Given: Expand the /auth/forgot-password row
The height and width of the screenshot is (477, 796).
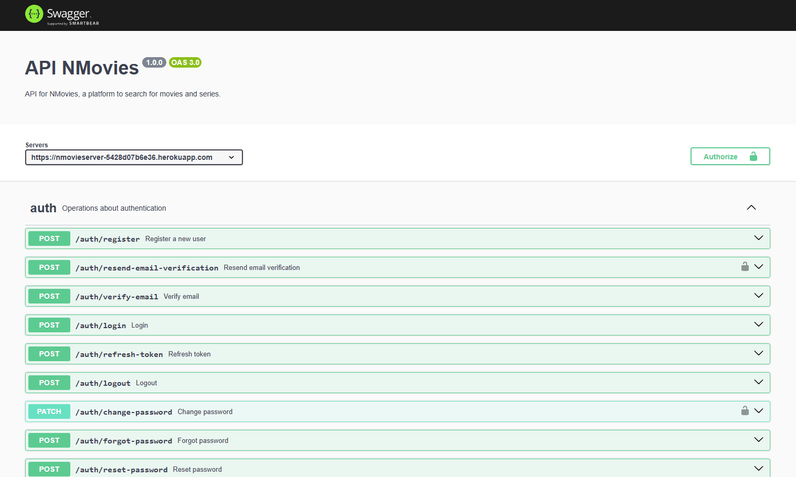Looking at the screenshot, I should (758, 440).
